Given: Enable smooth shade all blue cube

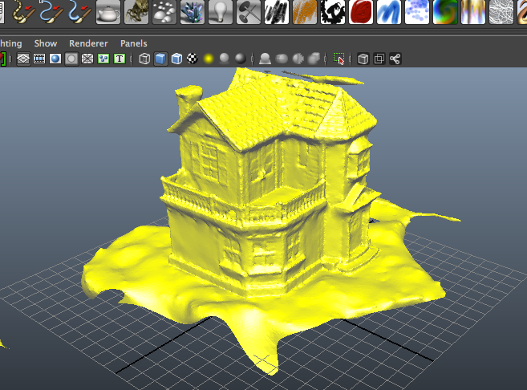Looking at the screenshot, I should coord(160,59).
